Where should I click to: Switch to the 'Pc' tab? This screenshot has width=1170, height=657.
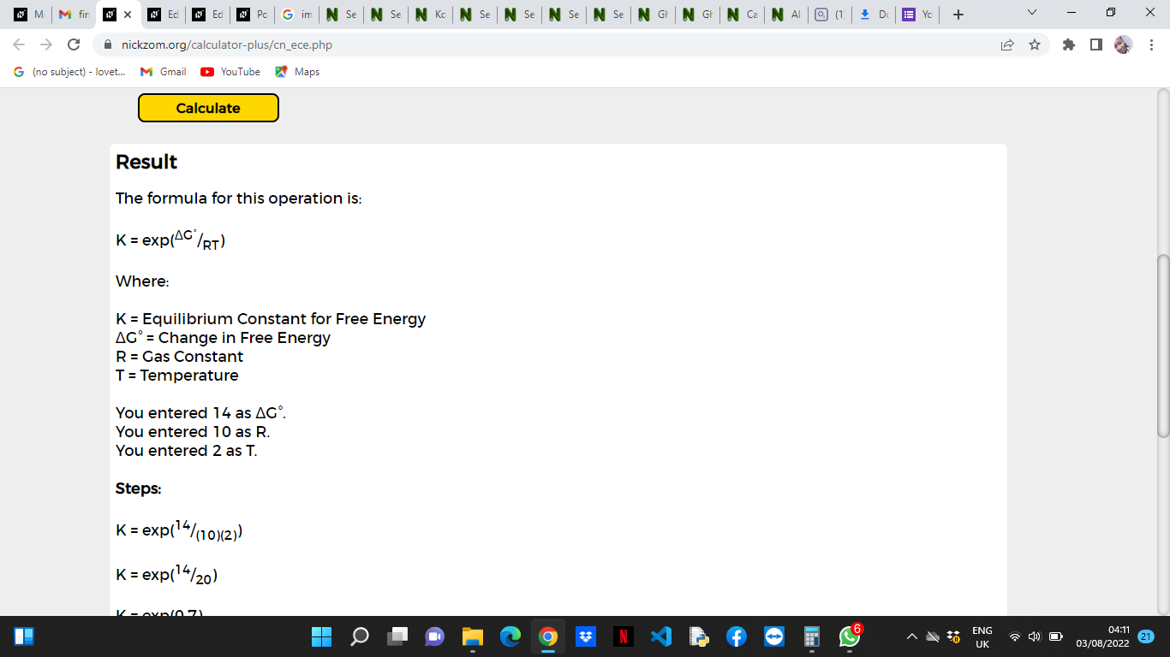click(252, 15)
